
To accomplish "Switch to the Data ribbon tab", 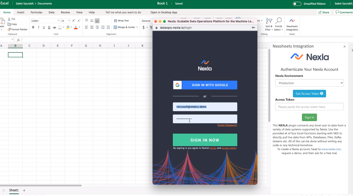I will [52, 12].
